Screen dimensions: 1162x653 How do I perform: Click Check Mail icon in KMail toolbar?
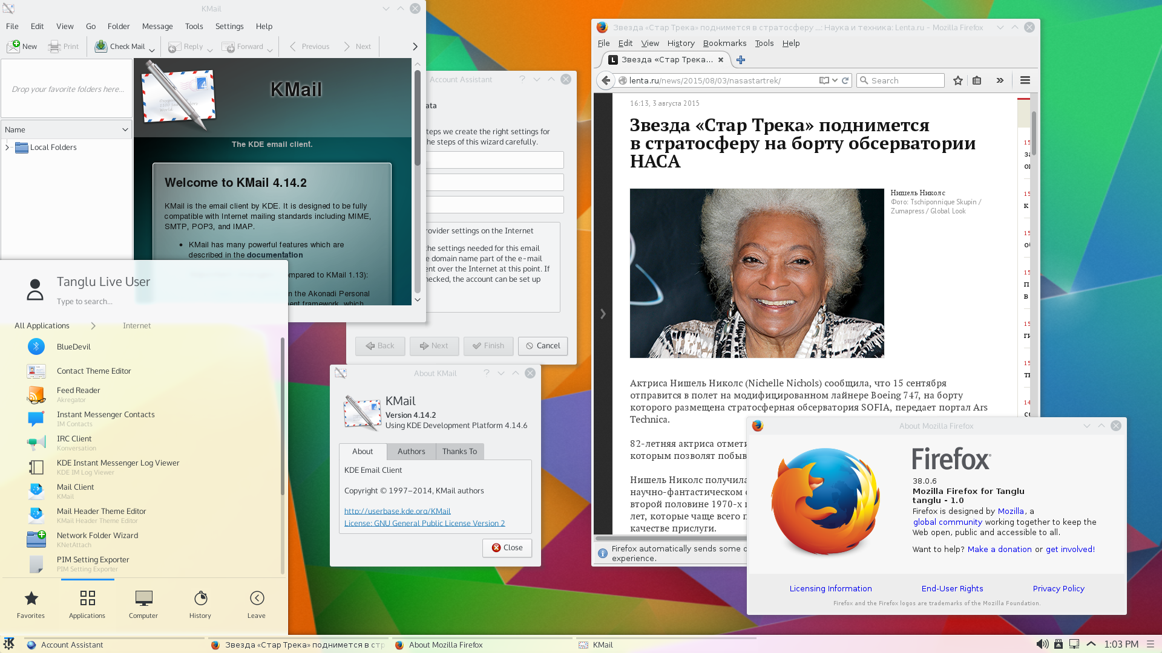[x=120, y=47]
